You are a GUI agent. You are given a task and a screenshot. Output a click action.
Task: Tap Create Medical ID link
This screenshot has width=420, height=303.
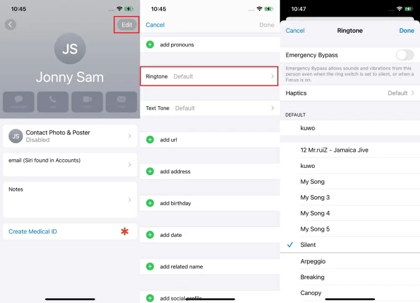[33, 231]
